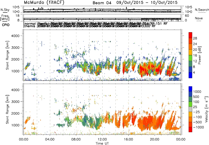Click the "CPID" row label
209x145 pixels.
[x=6, y=25]
